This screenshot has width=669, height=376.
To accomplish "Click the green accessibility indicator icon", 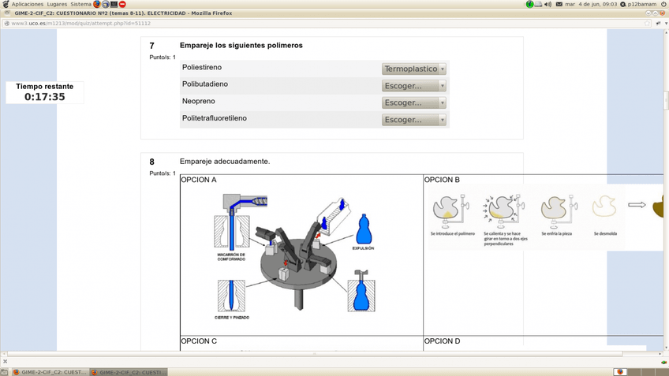I will (x=531, y=5).
